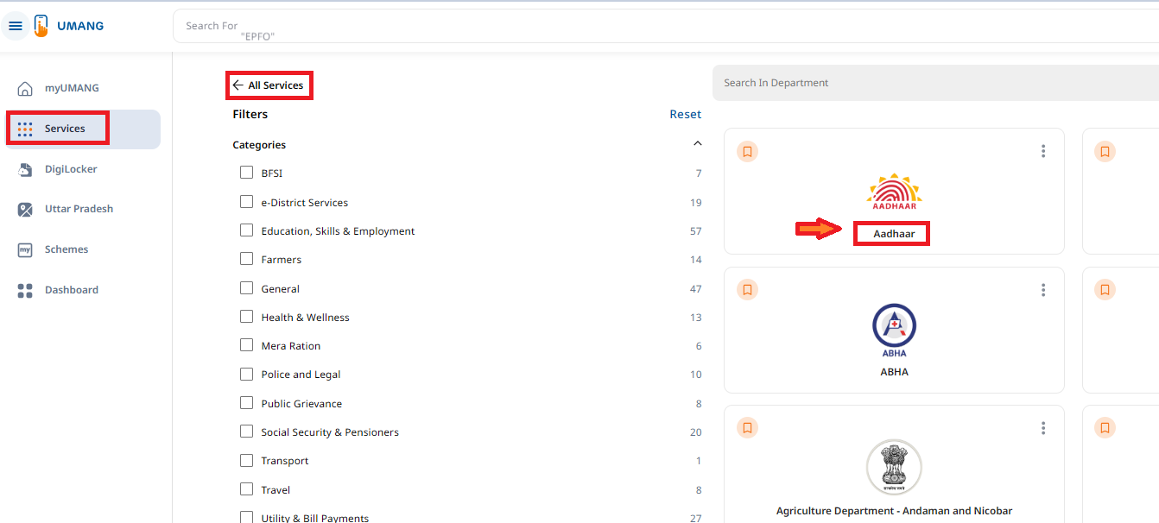Select the Police and Legal checkbox
The height and width of the screenshot is (523, 1159).
(247, 374)
